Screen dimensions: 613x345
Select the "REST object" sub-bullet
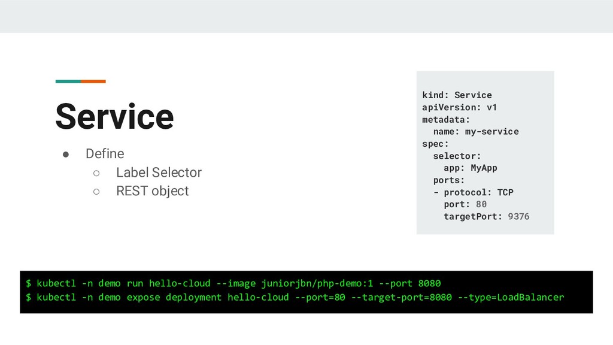click(x=152, y=191)
